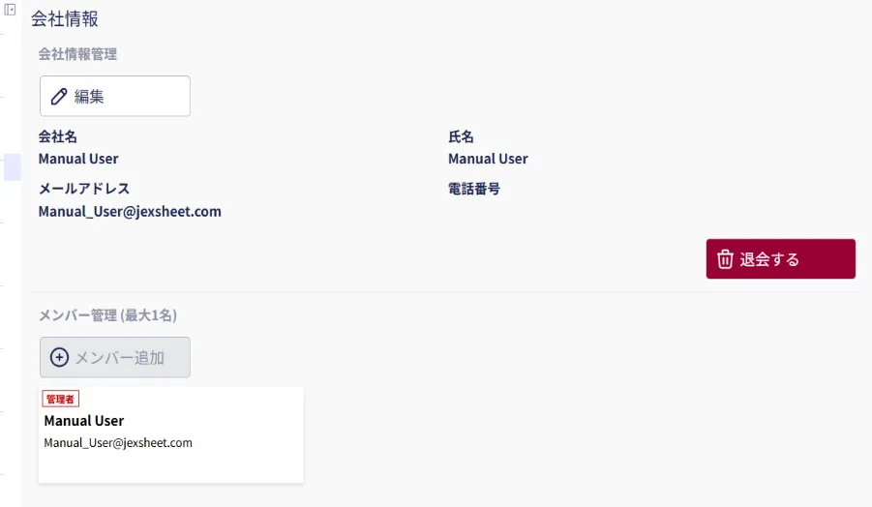This screenshot has height=507, width=872.
Task: Click Manual User under 氏名
Action: coord(488,159)
